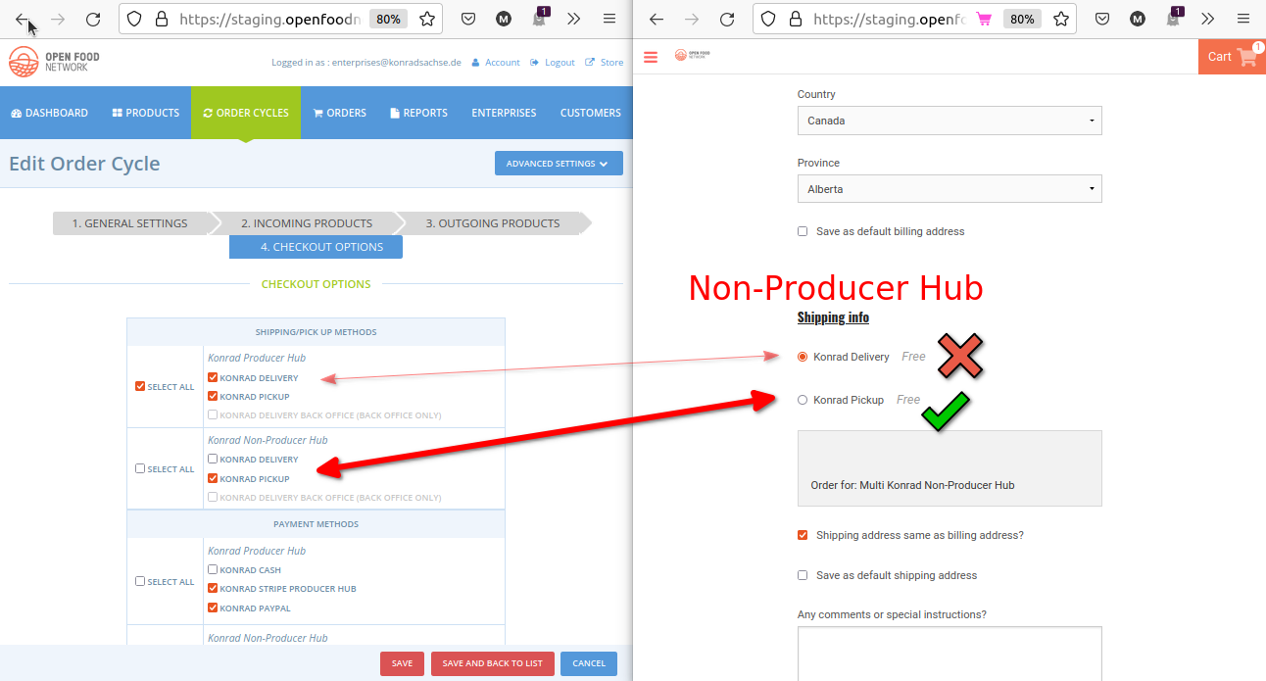Uncheck Shipping address same as billing address

pyautogui.click(x=803, y=535)
